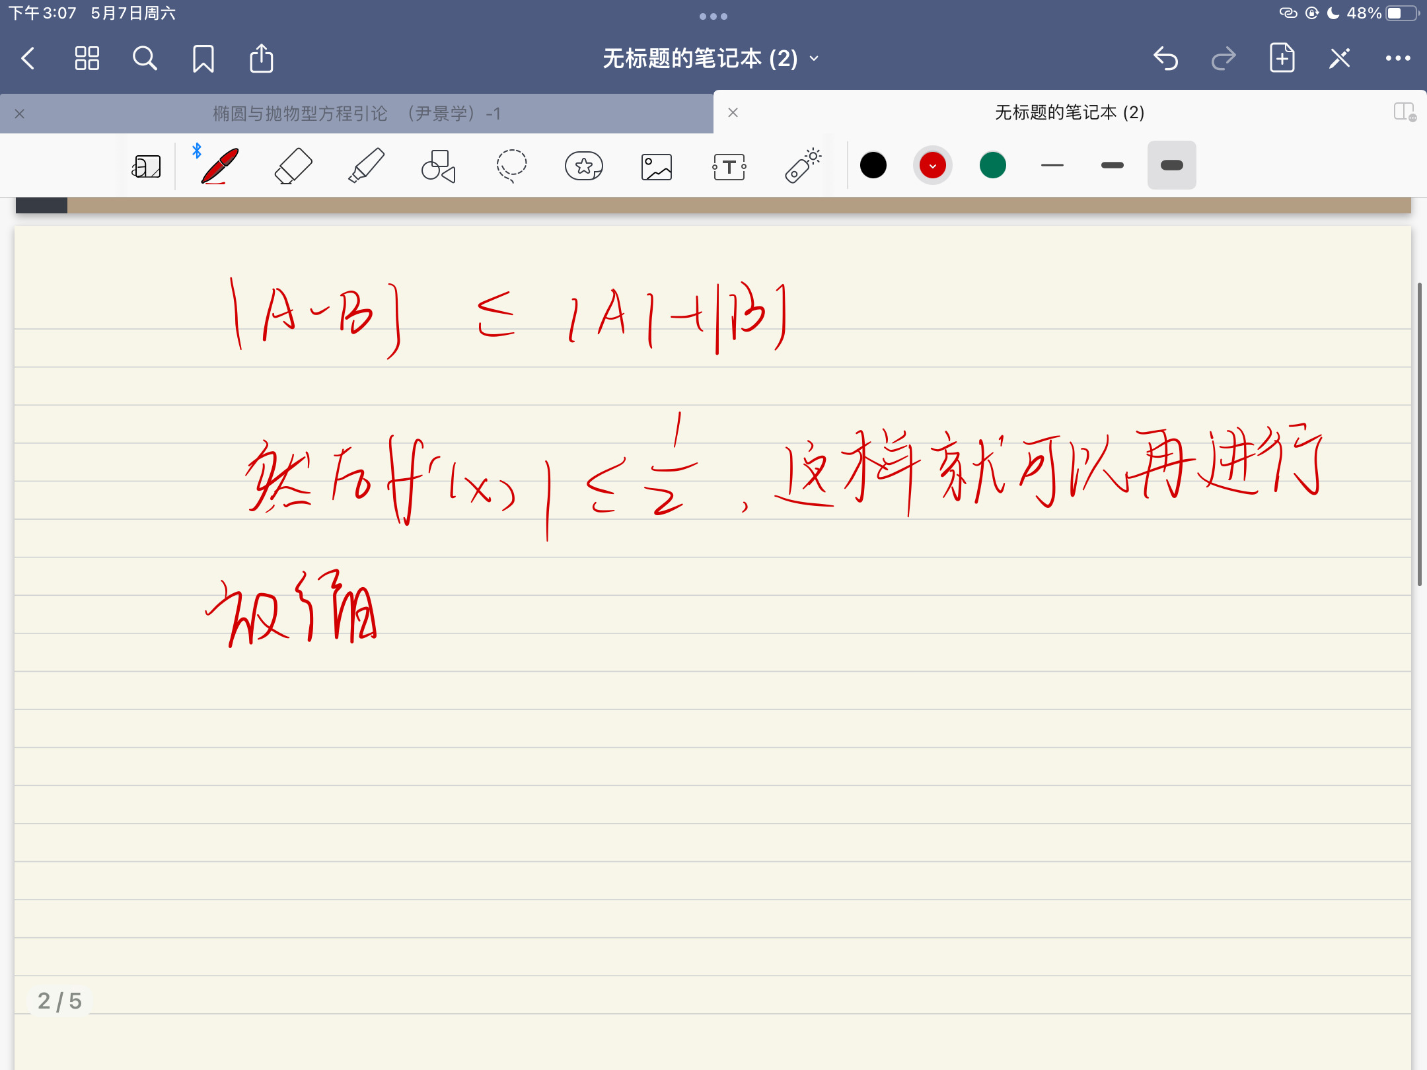Screen dimensions: 1427x1070
Task: Open the red color options chevron
Action: pyautogui.click(x=932, y=166)
